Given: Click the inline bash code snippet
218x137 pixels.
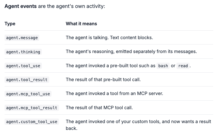Looking at the screenshot, I should click(163, 66).
